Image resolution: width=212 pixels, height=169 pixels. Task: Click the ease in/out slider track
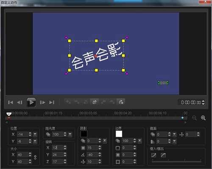(177, 161)
